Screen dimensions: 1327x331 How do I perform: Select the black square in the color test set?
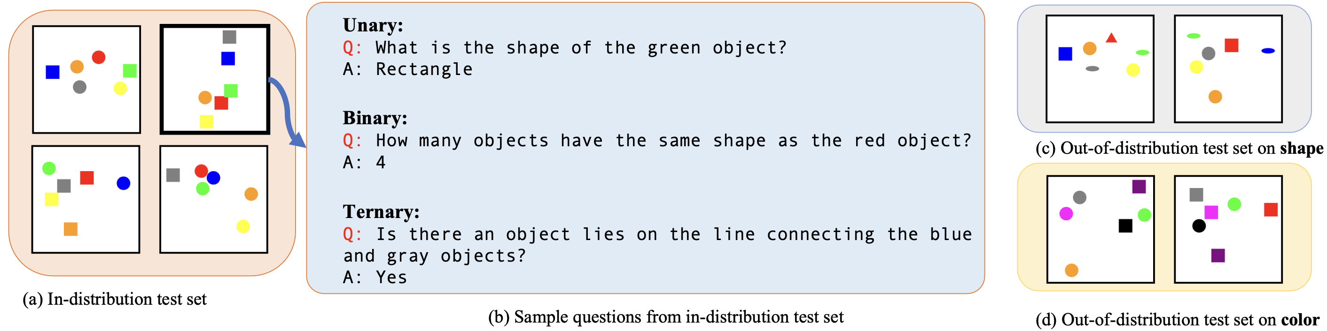(1125, 226)
